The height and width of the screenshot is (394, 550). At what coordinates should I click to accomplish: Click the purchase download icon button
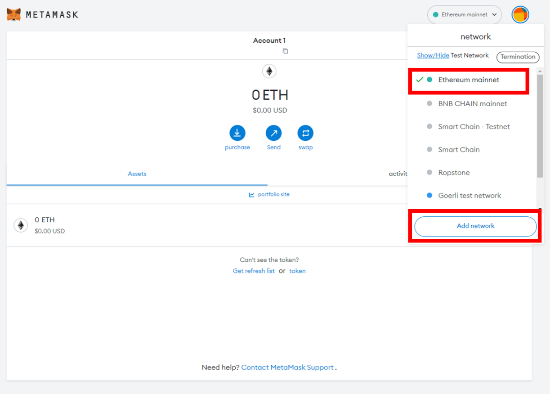[x=237, y=133]
